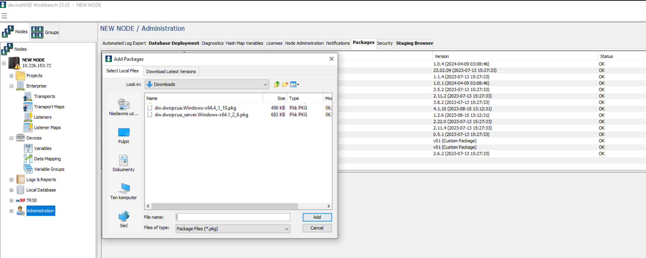Viewport: 646px width, 258px height.
Task: Open the Staging Browser tab
Action: pyautogui.click(x=415, y=43)
